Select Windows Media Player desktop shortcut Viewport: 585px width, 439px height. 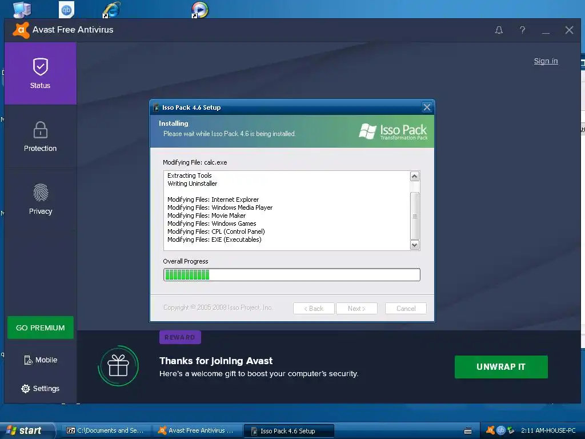click(x=199, y=10)
